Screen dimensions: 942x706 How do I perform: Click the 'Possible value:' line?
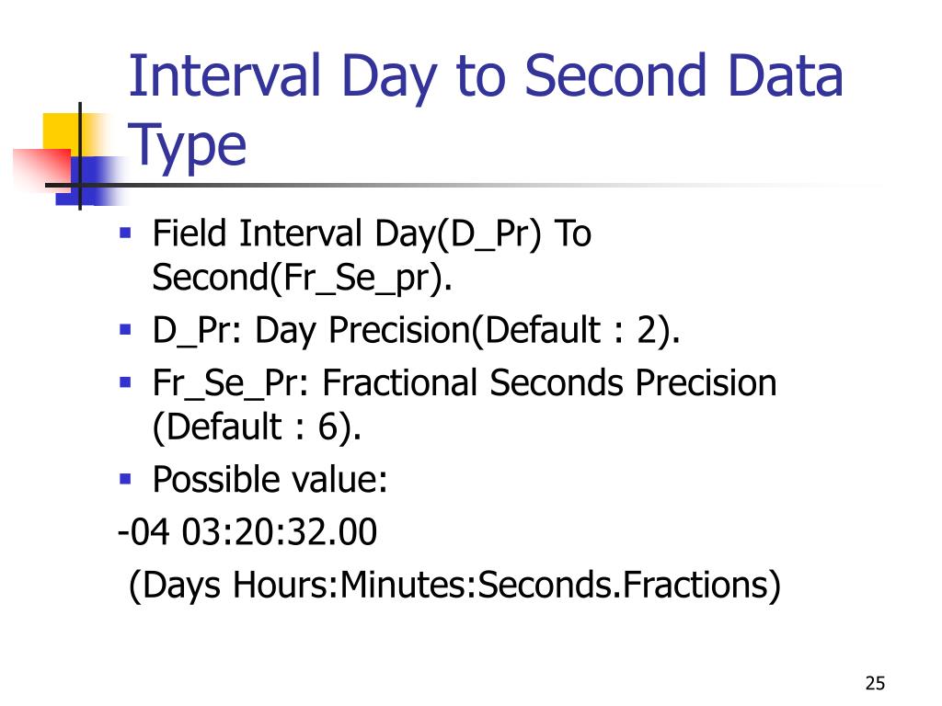tap(270, 480)
